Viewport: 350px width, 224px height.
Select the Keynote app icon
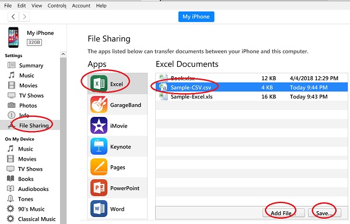click(x=99, y=147)
